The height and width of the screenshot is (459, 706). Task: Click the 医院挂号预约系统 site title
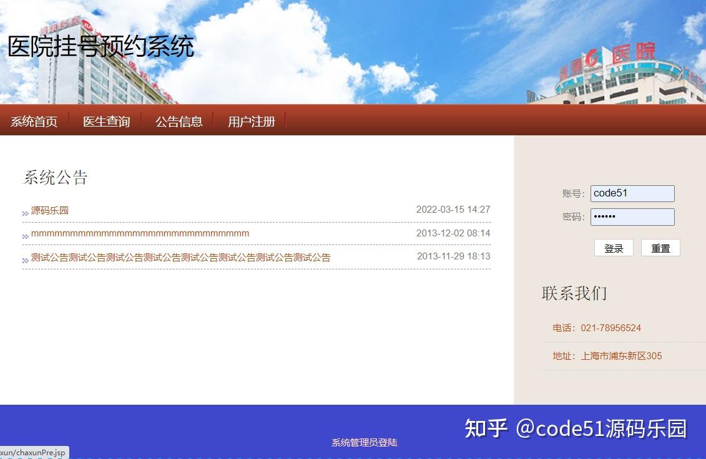coord(100,47)
